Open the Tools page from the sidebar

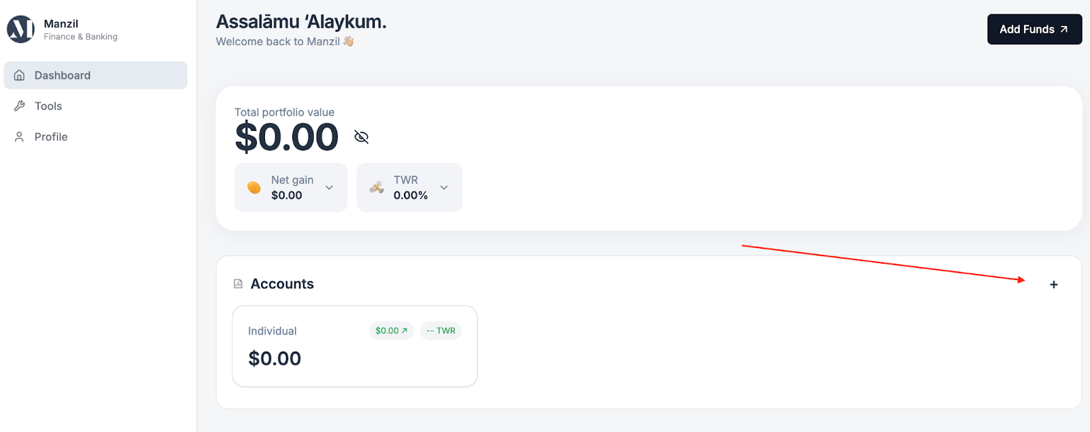pos(48,106)
